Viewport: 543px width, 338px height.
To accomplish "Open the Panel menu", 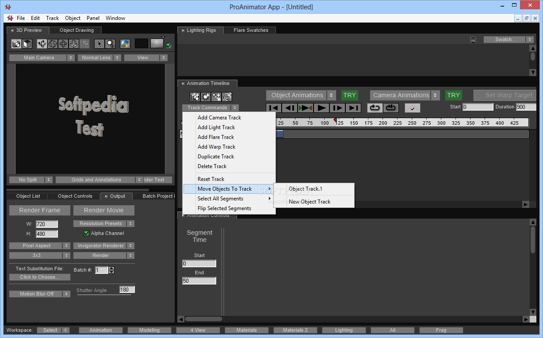I will (x=93, y=18).
